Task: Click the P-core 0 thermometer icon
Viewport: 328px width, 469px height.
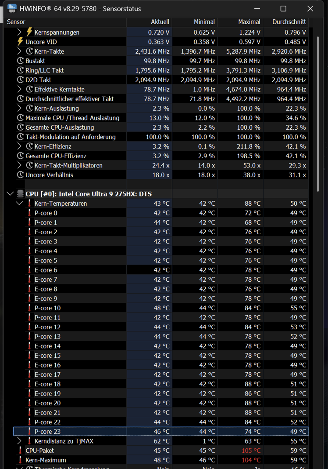Action: point(29,213)
